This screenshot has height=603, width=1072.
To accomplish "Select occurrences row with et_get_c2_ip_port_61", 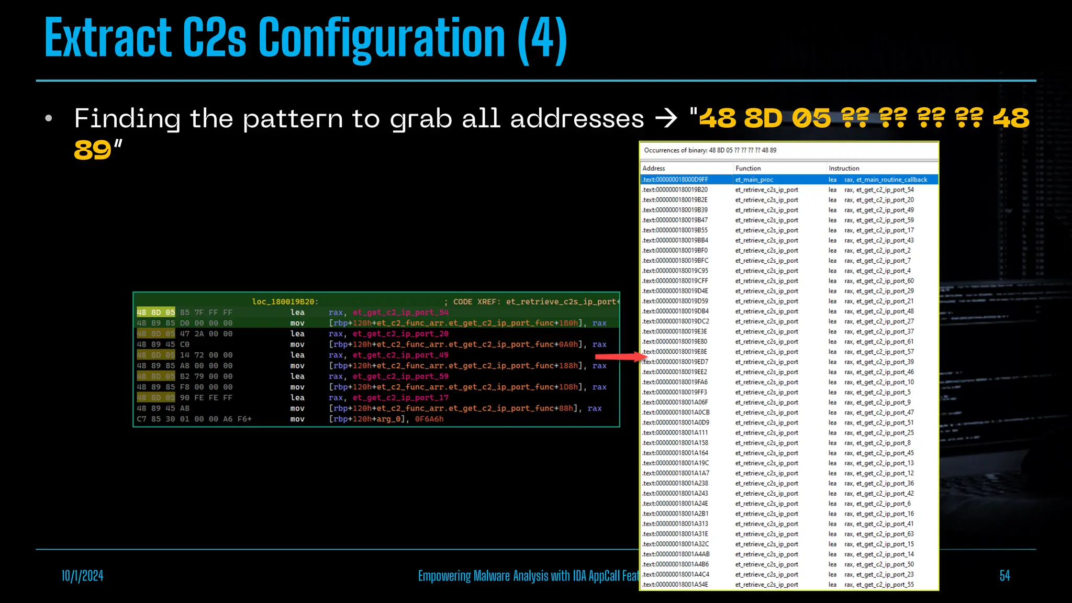I will click(789, 341).
